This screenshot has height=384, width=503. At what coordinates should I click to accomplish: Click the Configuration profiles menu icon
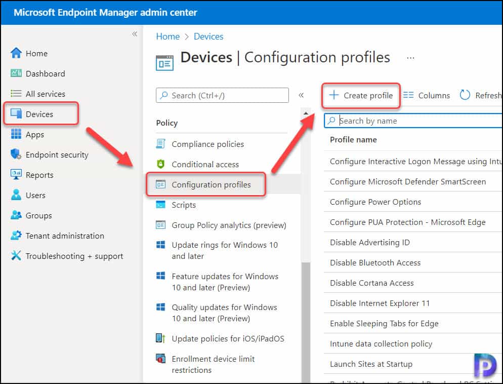(161, 184)
